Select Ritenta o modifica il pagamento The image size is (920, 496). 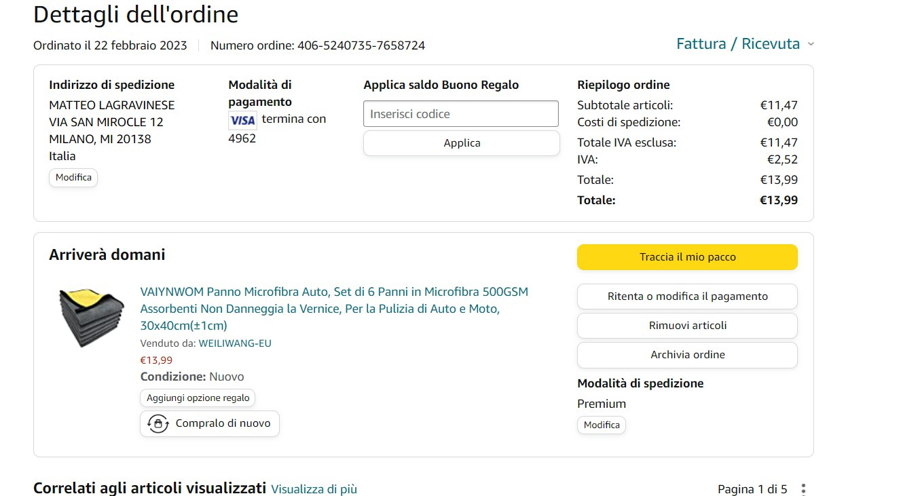[687, 297]
